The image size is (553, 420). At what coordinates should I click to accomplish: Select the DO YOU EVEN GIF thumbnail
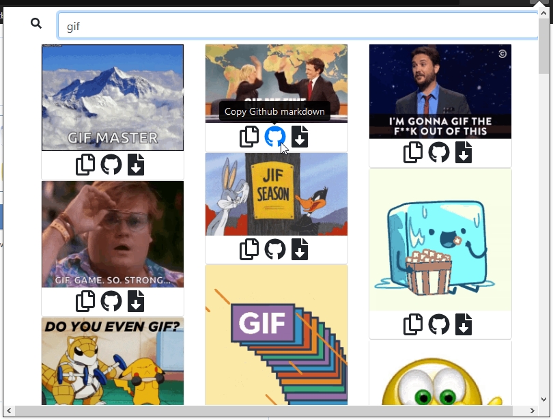point(113,361)
